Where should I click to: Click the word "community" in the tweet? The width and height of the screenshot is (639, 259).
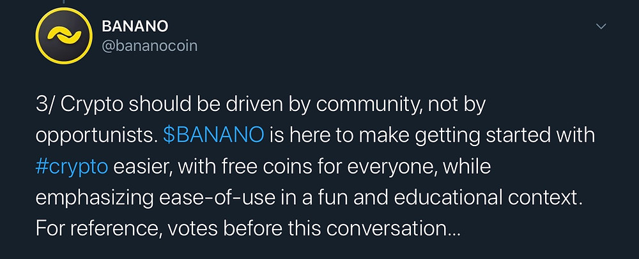(x=366, y=106)
